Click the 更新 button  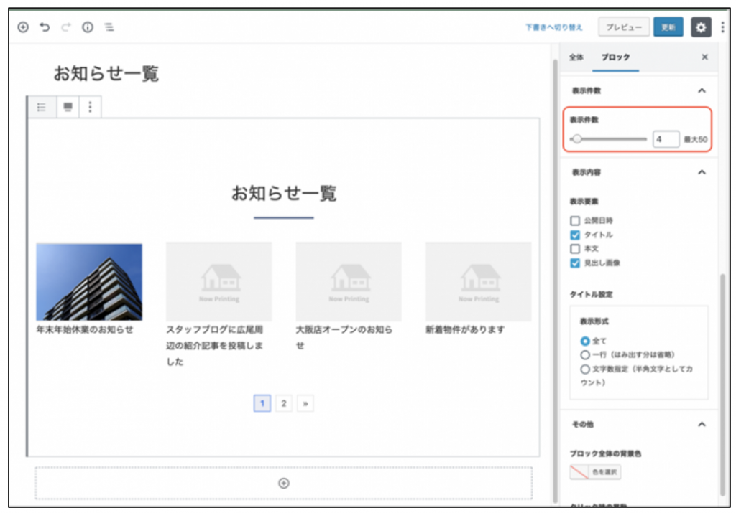[668, 27]
